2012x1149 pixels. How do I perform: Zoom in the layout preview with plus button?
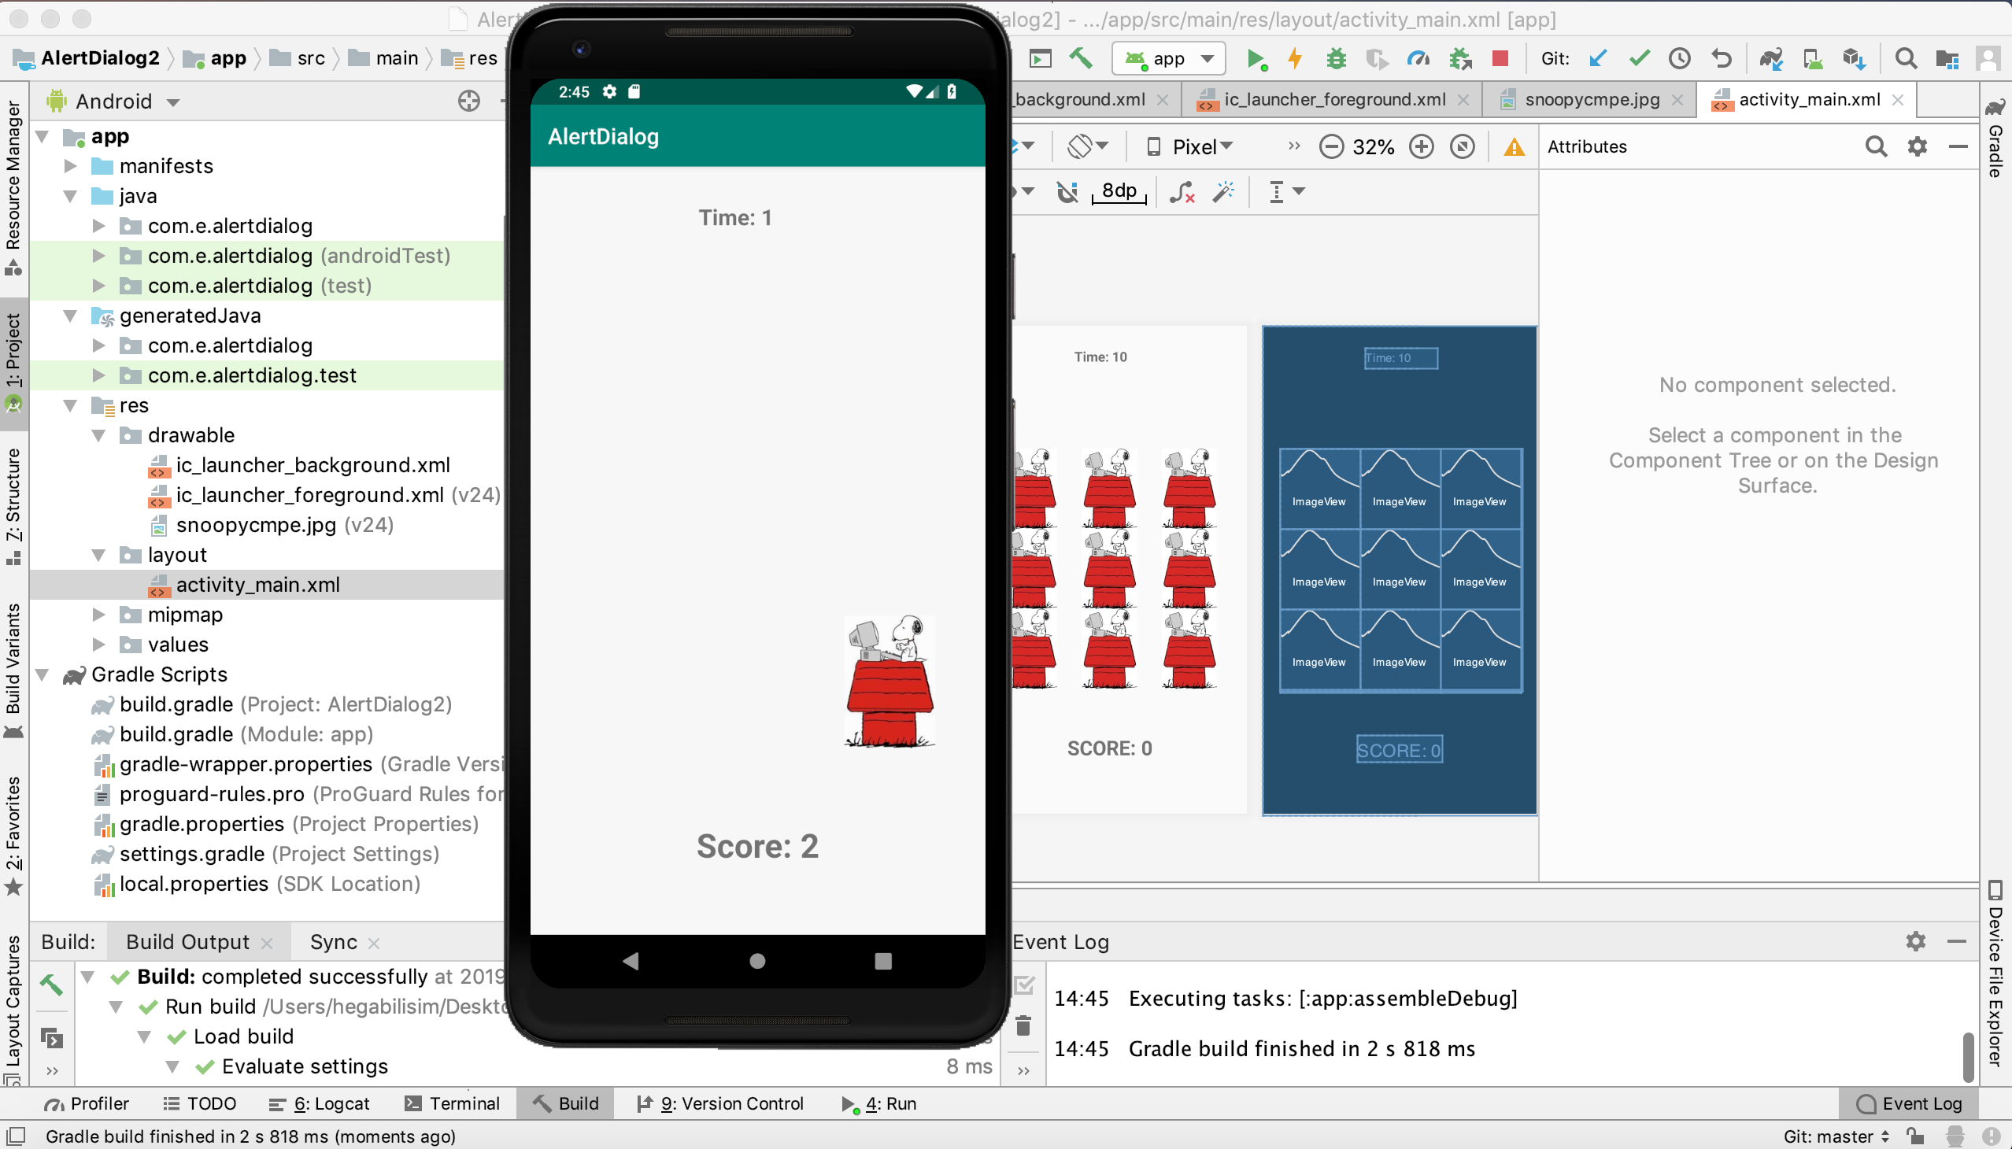[1421, 147]
